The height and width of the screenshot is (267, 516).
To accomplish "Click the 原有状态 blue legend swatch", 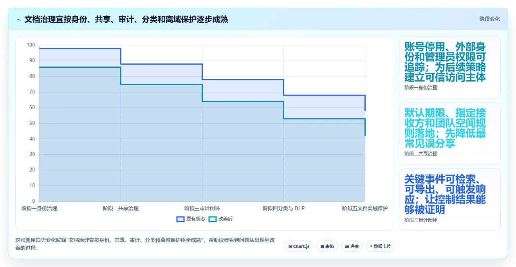I will point(180,219).
